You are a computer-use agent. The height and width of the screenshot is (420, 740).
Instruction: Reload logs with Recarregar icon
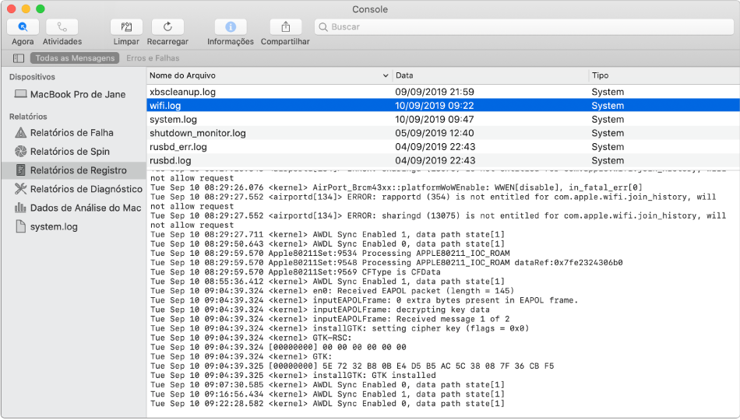[167, 27]
